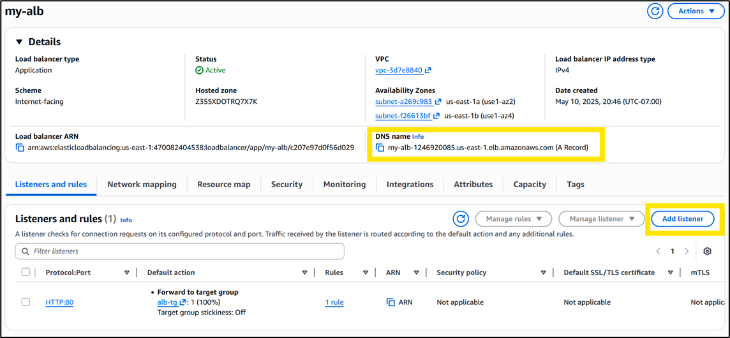Copy the load balancer ARN
Screen dimensions: 730x338
pos(20,148)
